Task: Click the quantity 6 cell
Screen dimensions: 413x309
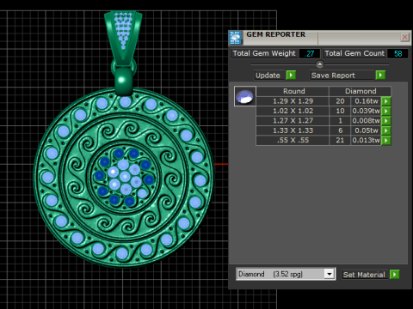Action: point(340,130)
